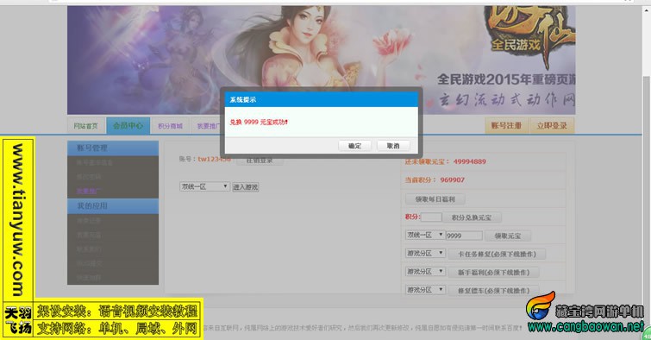651x340 pixels.
Task: Expand 游戏分区 dropdown beside 卡任务修复
Action: 425,253
